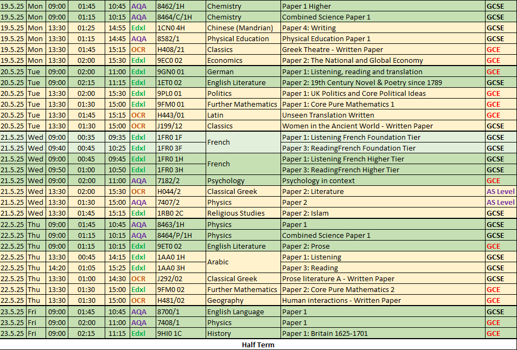Click the 19th Century Novel & Poetry cell
Image resolution: width=517 pixels, height=350 pixels.
(x=382, y=82)
